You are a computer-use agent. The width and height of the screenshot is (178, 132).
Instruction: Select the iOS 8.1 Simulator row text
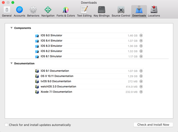51,56
